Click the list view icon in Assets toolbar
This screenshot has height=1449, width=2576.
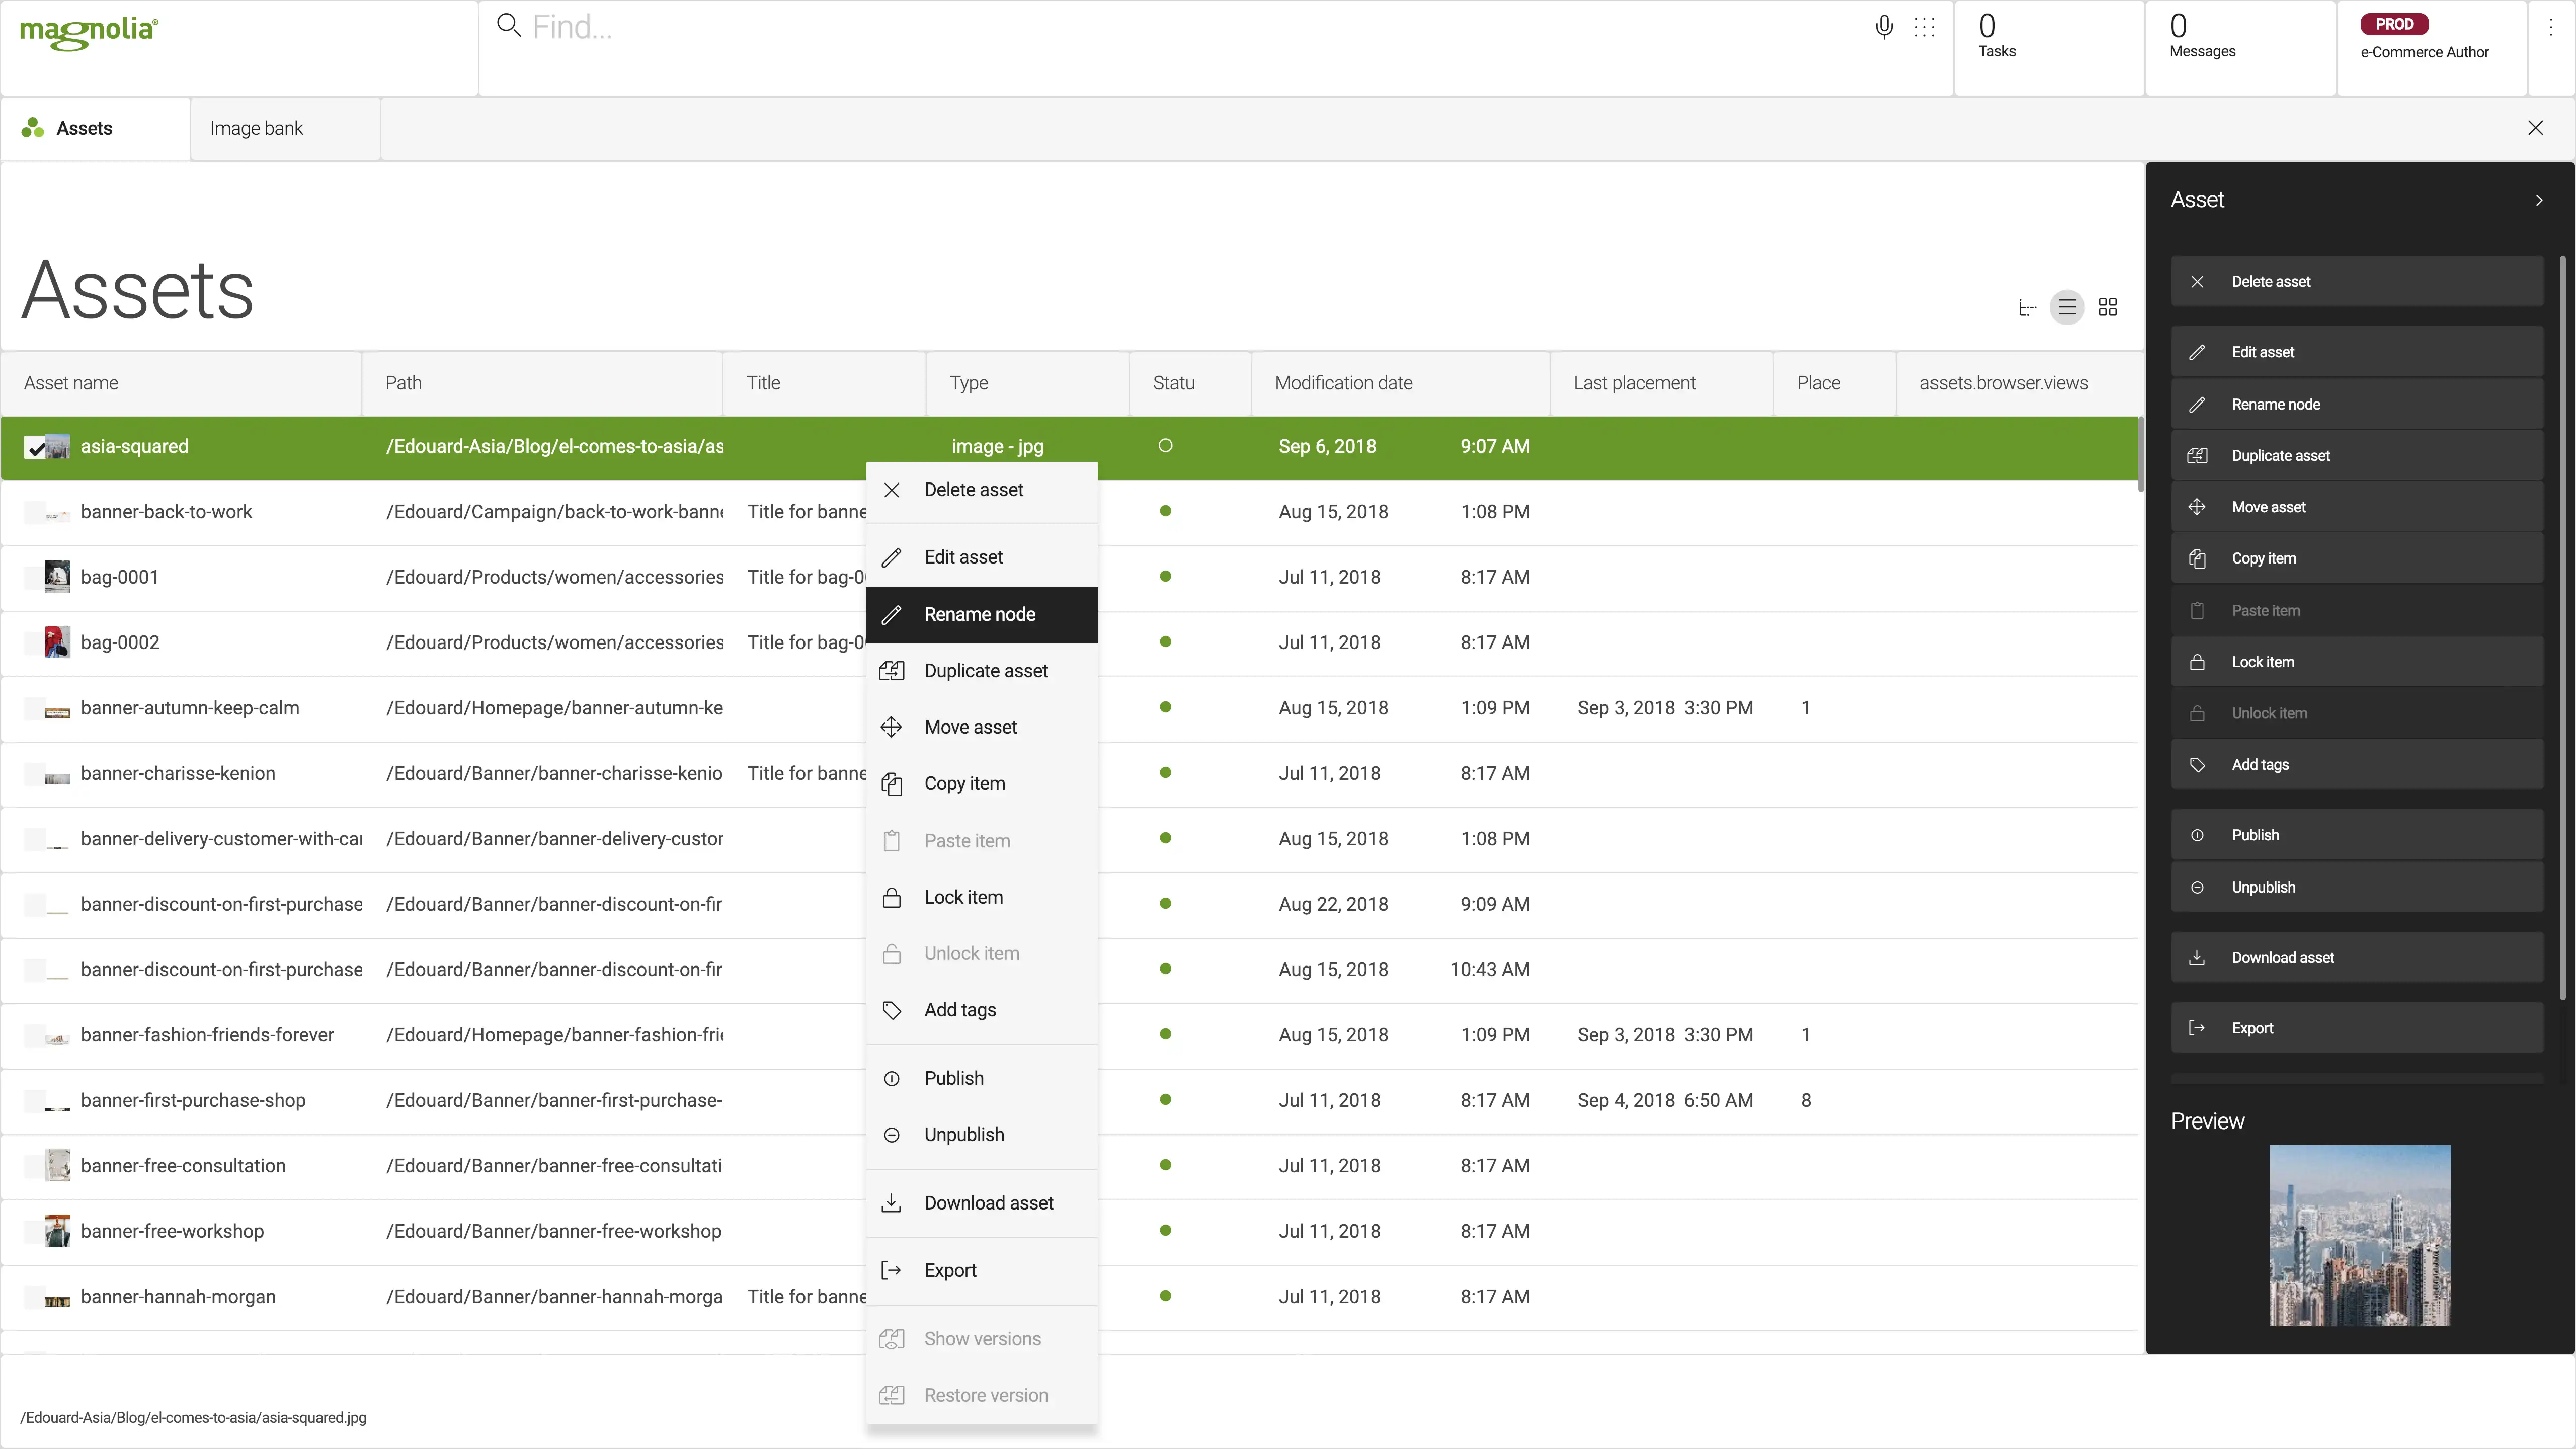pos(2066,308)
